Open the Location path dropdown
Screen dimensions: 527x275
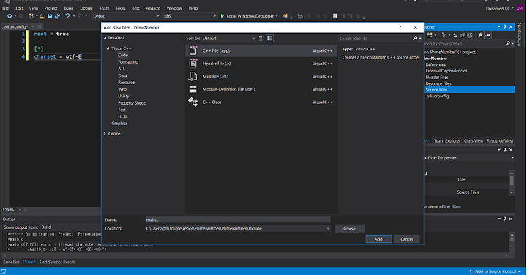click(328, 229)
